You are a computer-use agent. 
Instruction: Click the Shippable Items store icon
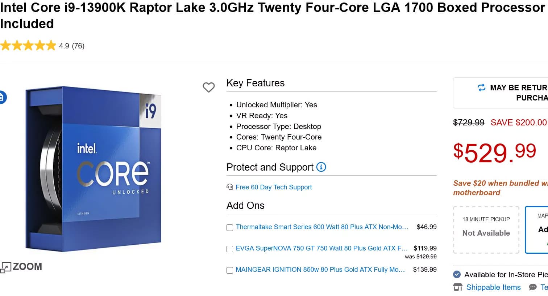(x=458, y=287)
